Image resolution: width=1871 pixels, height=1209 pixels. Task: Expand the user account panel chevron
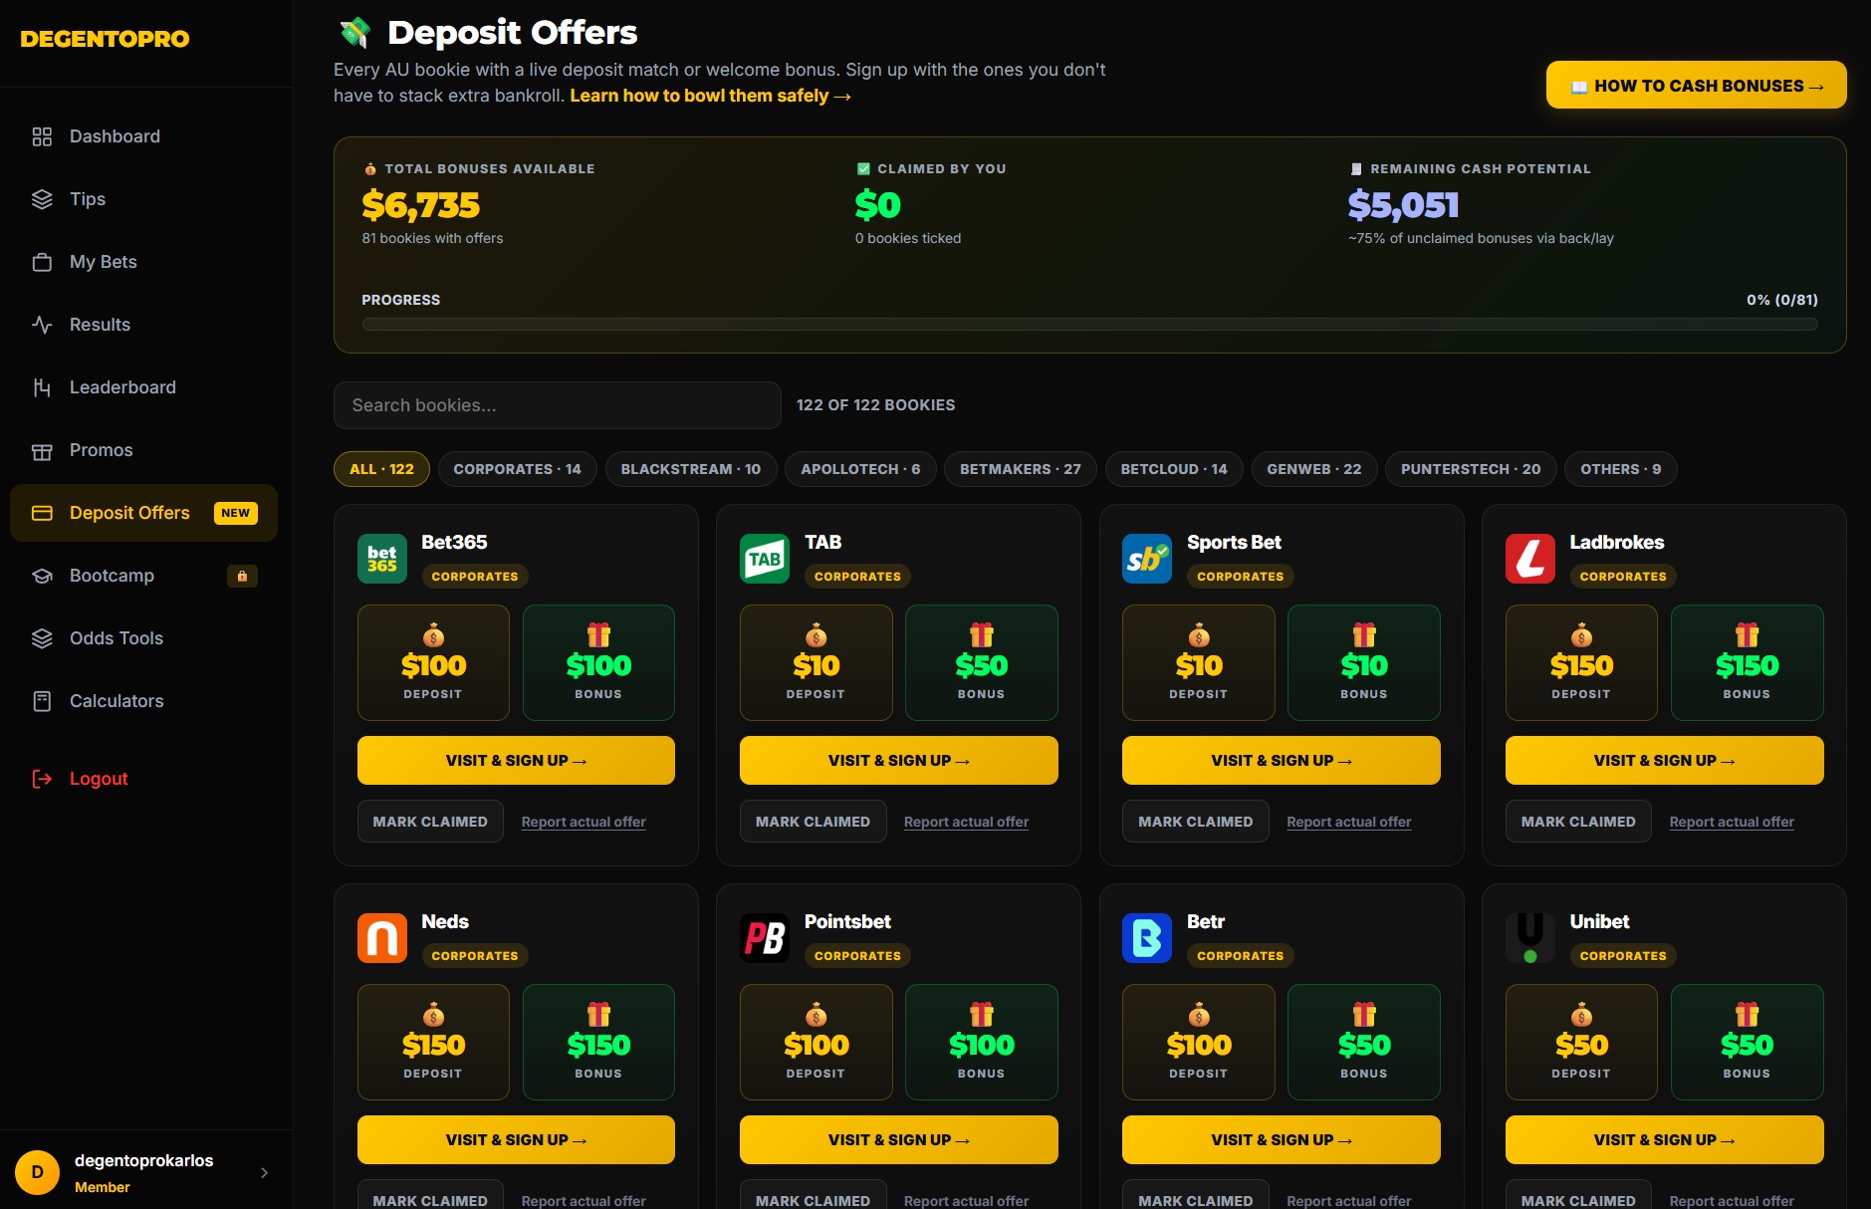point(264,1173)
